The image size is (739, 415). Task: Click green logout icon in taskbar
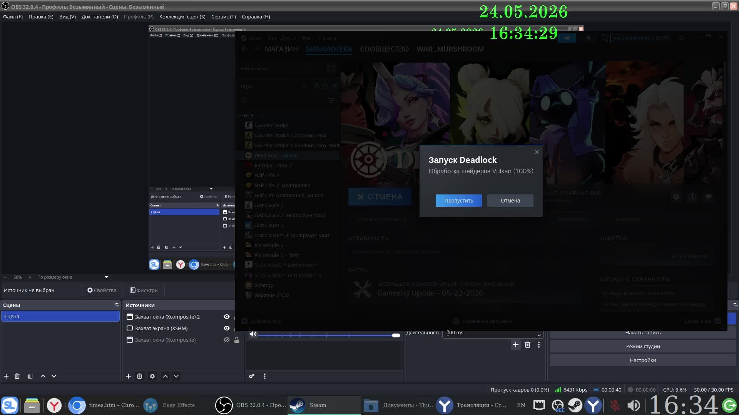[729, 405]
